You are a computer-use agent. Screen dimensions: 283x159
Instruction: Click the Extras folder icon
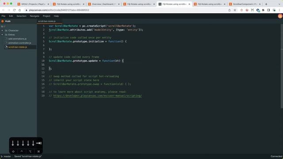pos(6,34)
